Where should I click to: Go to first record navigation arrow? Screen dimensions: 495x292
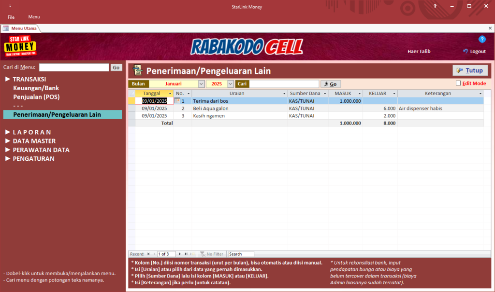148,254
